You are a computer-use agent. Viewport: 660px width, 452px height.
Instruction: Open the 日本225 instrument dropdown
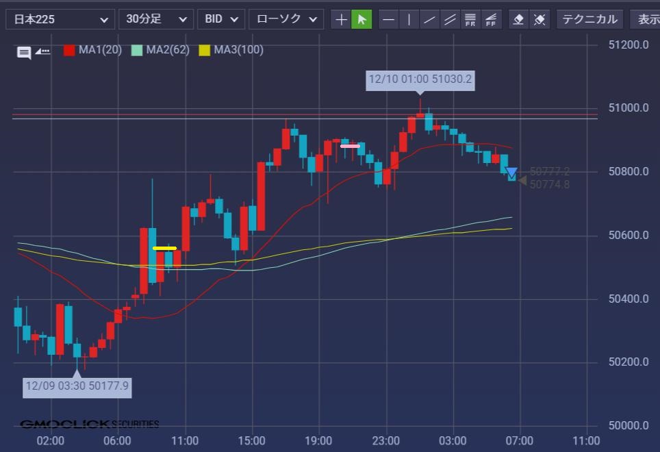pyautogui.click(x=60, y=19)
